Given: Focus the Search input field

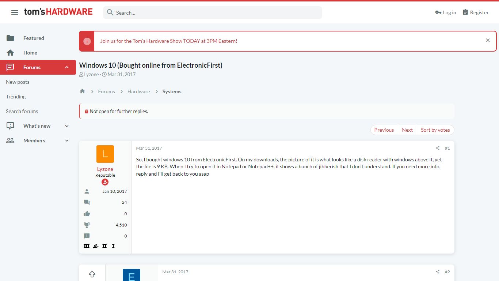Looking at the screenshot, I should coord(213,12).
